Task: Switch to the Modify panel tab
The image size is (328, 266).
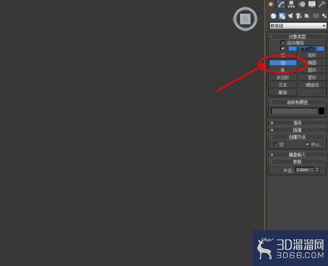Action: 281,4
